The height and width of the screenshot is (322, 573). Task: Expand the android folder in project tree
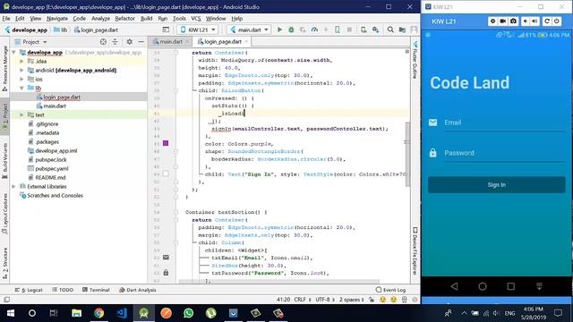[x=21, y=70]
